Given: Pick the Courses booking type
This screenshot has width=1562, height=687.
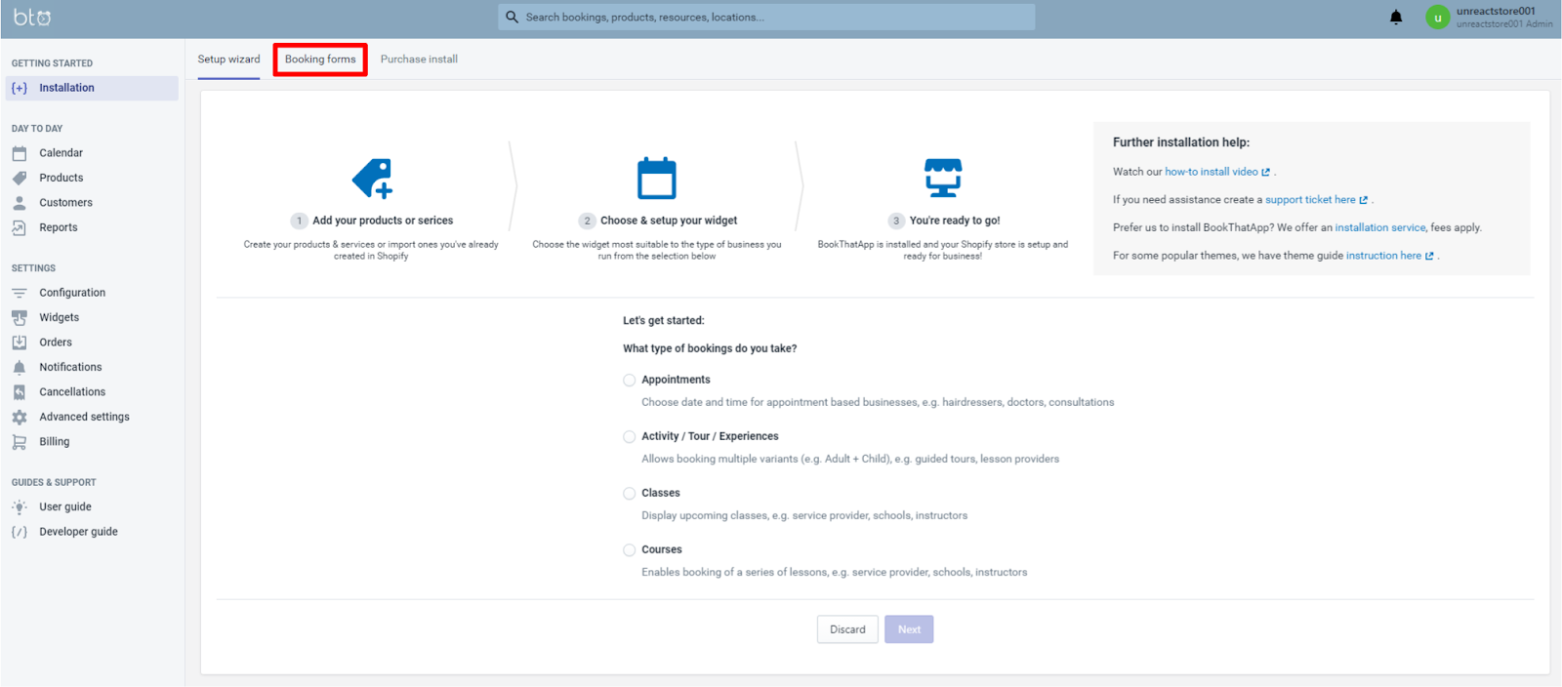Looking at the screenshot, I should [x=630, y=550].
